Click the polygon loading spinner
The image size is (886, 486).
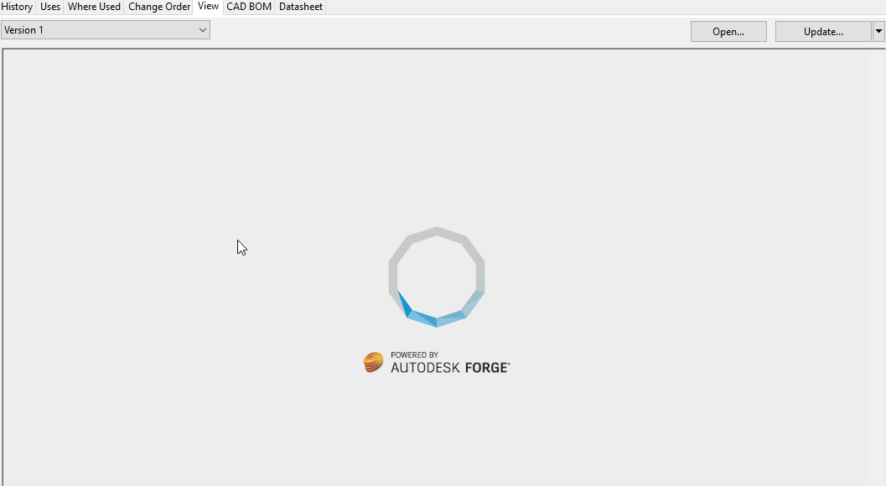pyautogui.click(x=437, y=277)
